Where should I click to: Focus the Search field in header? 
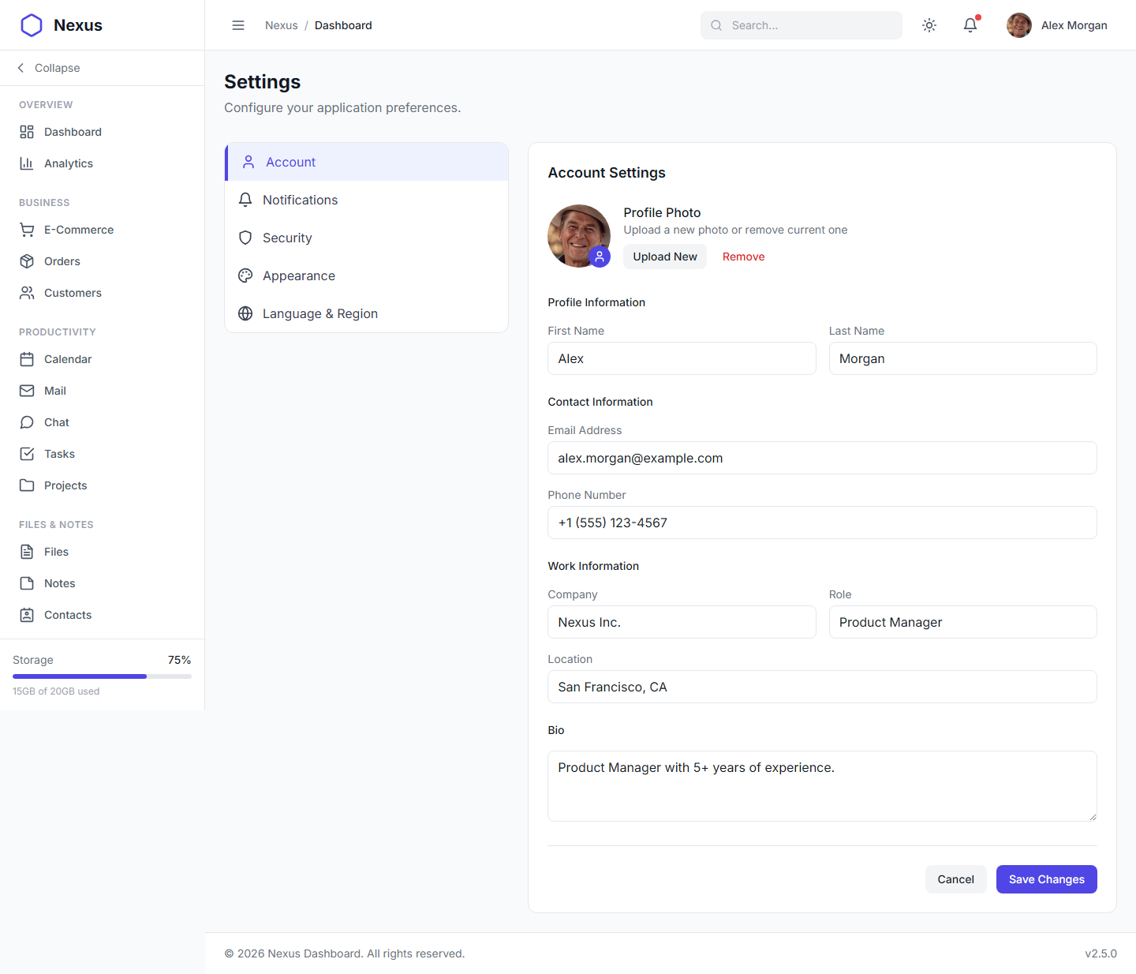[x=802, y=25]
